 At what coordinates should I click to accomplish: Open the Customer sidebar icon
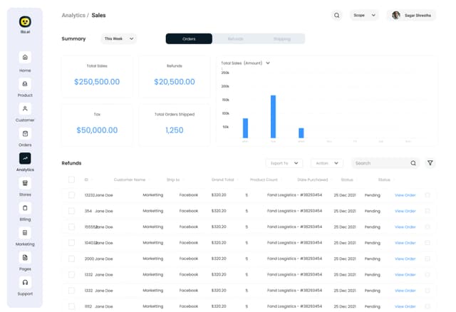point(25,108)
